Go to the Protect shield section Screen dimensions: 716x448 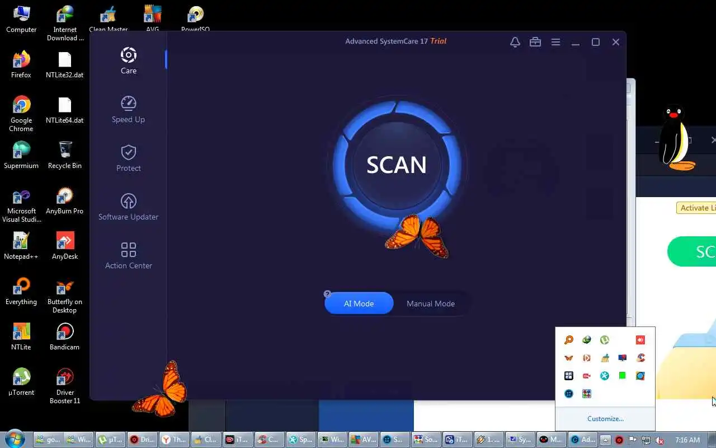[128, 158]
